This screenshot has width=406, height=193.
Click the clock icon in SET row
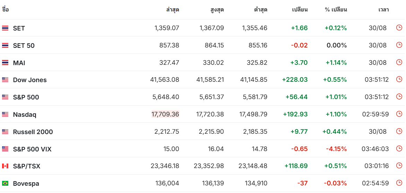click(x=399, y=28)
